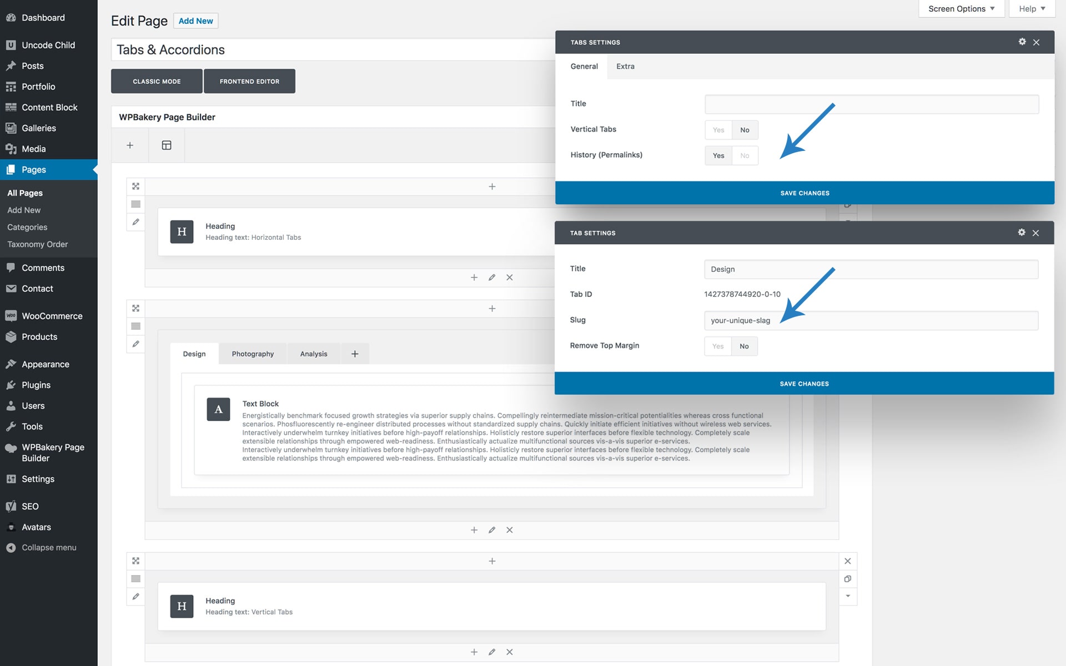Expand the Help dropdown
Viewport: 1066px width, 666px height.
pos(1032,9)
